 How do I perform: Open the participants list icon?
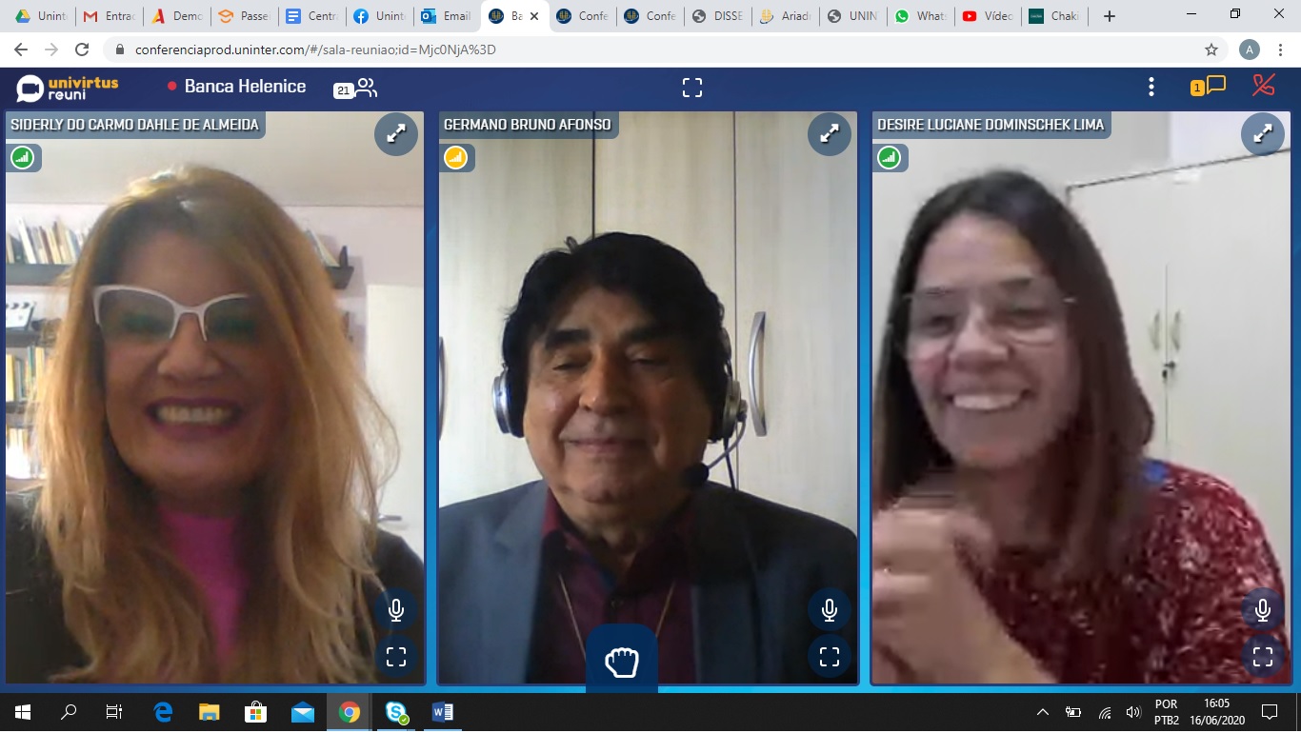[x=365, y=88]
